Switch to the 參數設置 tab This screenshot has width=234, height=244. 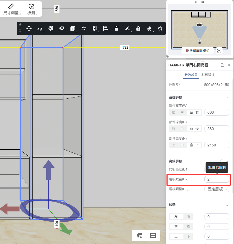(191, 75)
